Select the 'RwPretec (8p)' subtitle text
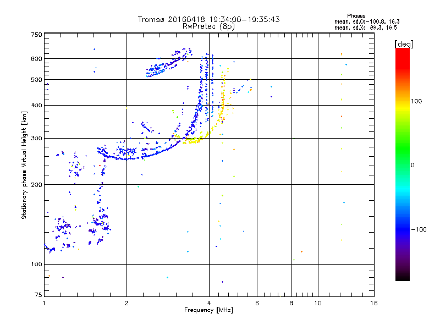This screenshot has height=330, width=440. pos(208,26)
